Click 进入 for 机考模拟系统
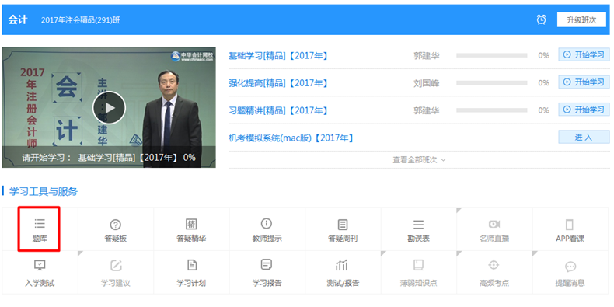The image size is (614, 307). pyautogui.click(x=584, y=137)
